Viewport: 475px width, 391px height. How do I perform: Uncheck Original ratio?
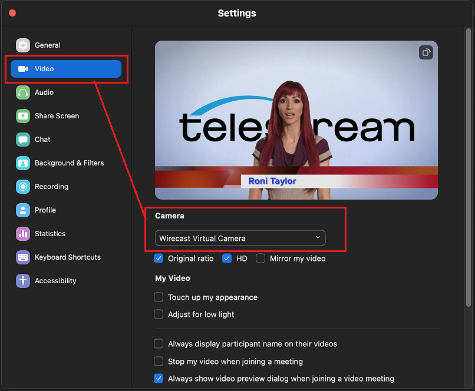(159, 259)
